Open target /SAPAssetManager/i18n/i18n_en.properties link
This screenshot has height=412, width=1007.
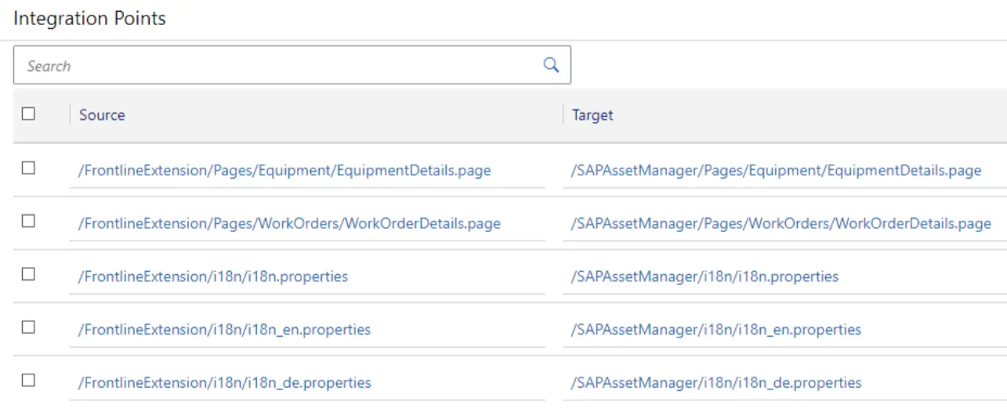pyautogui.click(x=715, y=330)
